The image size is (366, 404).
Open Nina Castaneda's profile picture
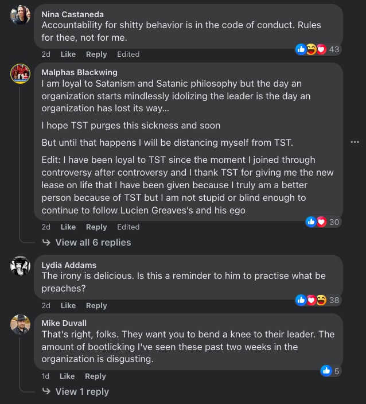tap(20, 15)
